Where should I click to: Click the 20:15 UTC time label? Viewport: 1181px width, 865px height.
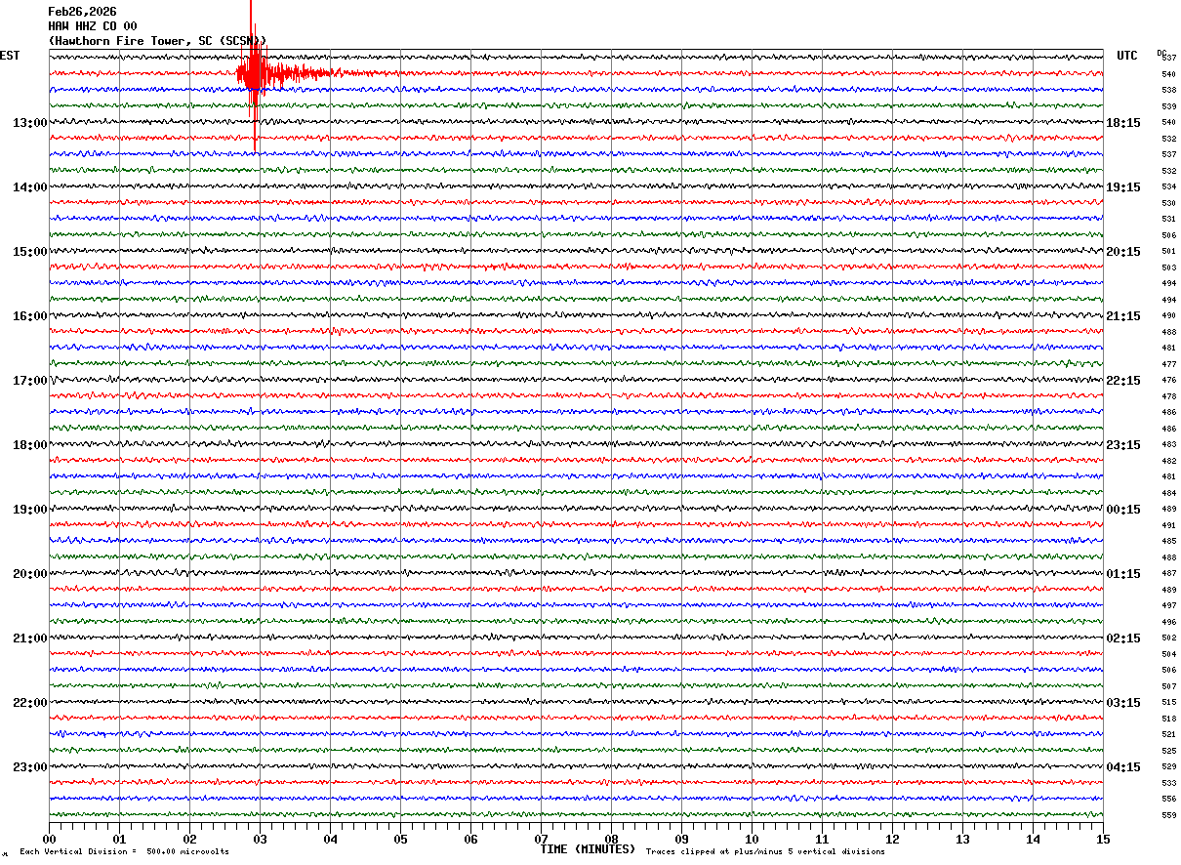(x=1123, y=252)
